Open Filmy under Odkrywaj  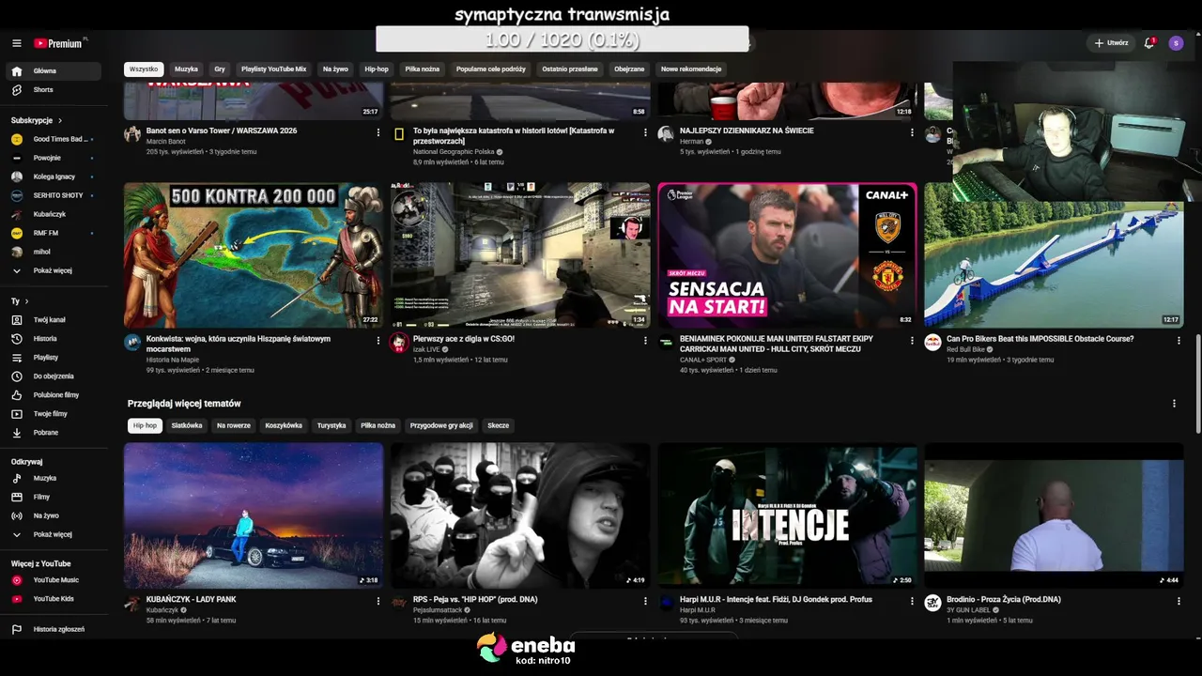[41, 498]
